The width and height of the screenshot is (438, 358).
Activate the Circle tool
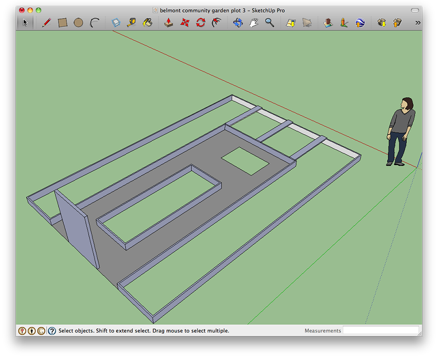pos(78,22)
